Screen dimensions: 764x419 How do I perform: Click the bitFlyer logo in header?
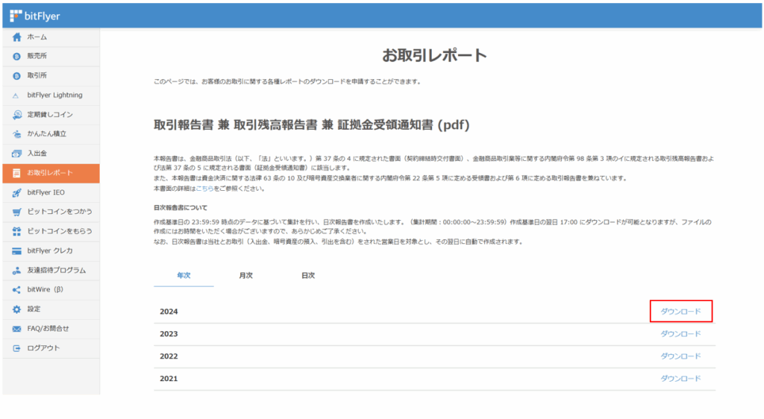34,16
